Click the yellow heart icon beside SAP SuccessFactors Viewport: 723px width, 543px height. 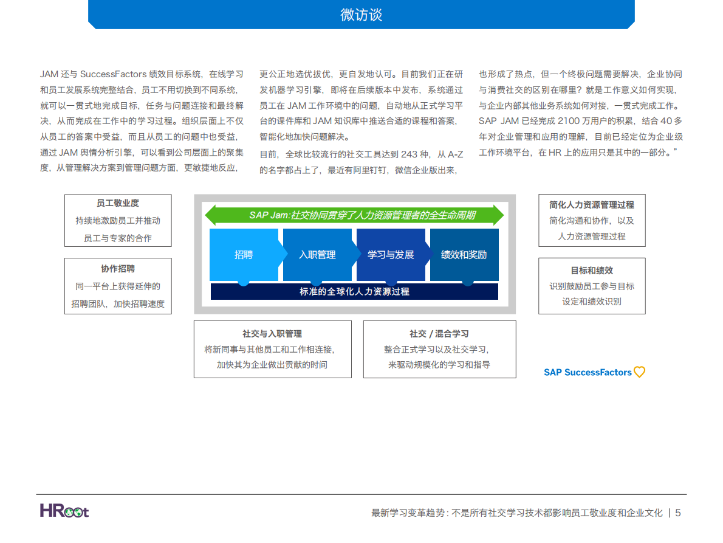(x=639, y=372)
